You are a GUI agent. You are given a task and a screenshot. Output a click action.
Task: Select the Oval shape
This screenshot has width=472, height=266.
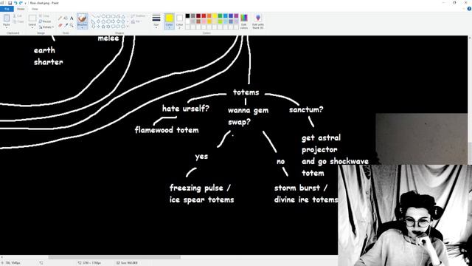point(103,16)
